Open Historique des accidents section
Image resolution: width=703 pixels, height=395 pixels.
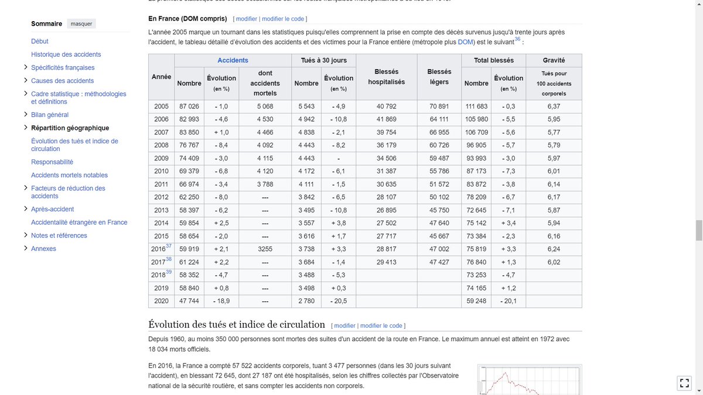[66, 54]
